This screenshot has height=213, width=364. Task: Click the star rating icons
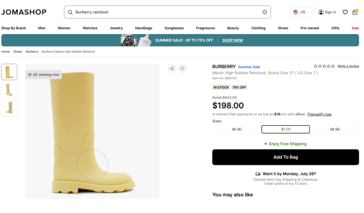[324, 66]
